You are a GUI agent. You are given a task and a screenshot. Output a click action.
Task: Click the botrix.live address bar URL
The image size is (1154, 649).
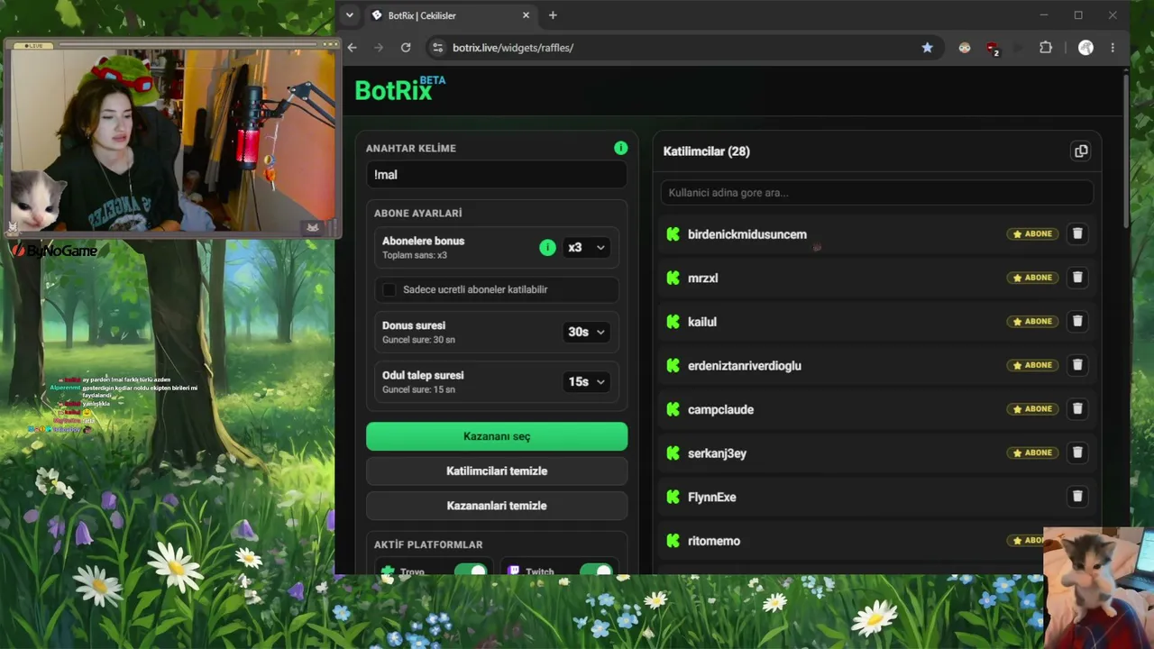tap(513, 48)
